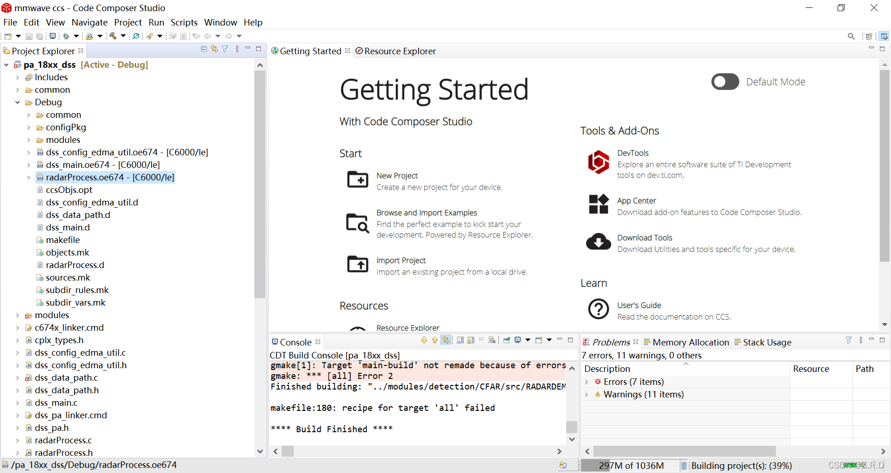Collapse the pa_18xx_dss project node
Viewport: 891px width, 473px height.
click(6, 65)
